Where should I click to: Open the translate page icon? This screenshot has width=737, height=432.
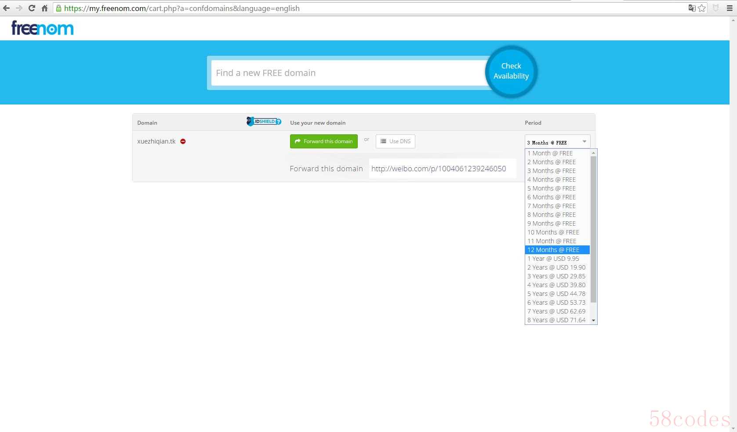click(x=692, y=8)
